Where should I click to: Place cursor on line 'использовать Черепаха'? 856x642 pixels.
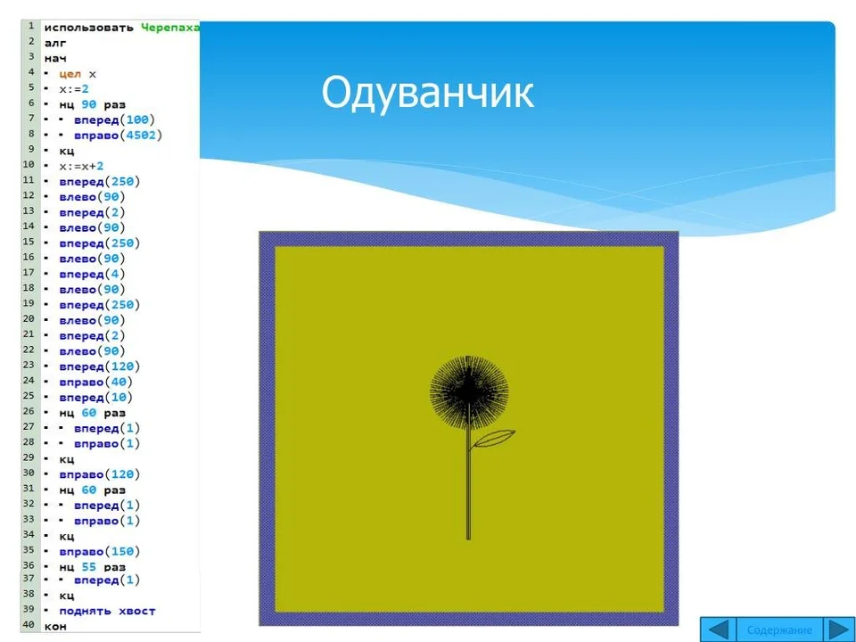pos(122,28)
